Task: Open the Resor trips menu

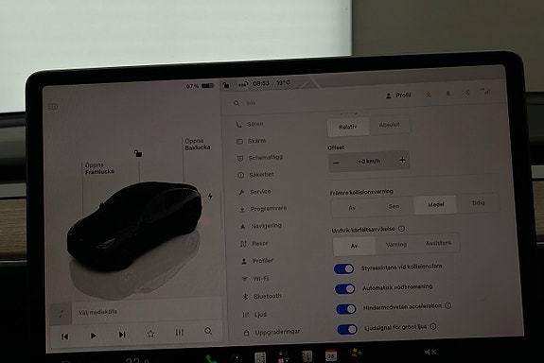Action: [254, 243]
